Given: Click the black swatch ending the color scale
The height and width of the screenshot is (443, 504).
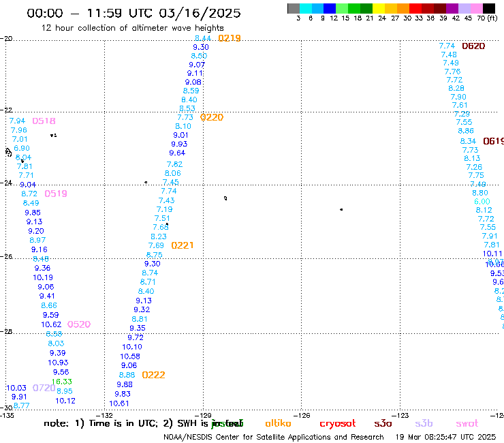Looking at the screenshot, I should click(489, 8).
